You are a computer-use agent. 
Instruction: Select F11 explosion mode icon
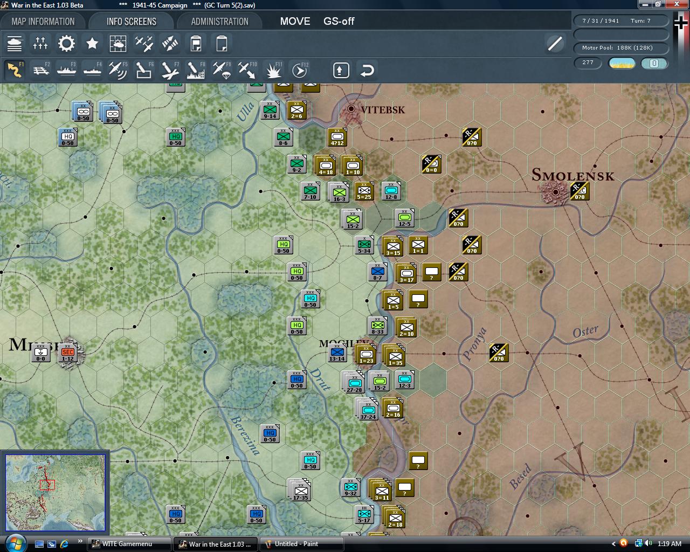click(273, 70)
